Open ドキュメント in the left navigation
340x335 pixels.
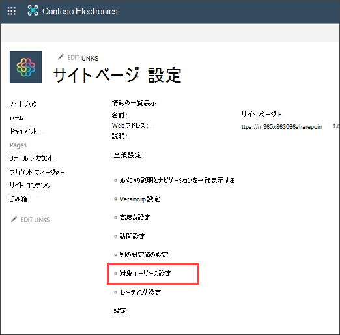click(23, 131)
